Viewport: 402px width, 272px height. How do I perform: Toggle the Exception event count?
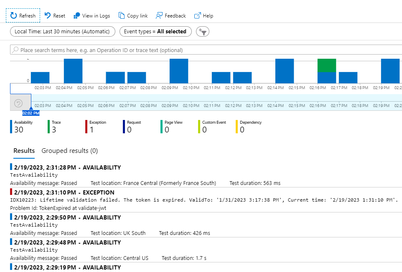point(96,127)
